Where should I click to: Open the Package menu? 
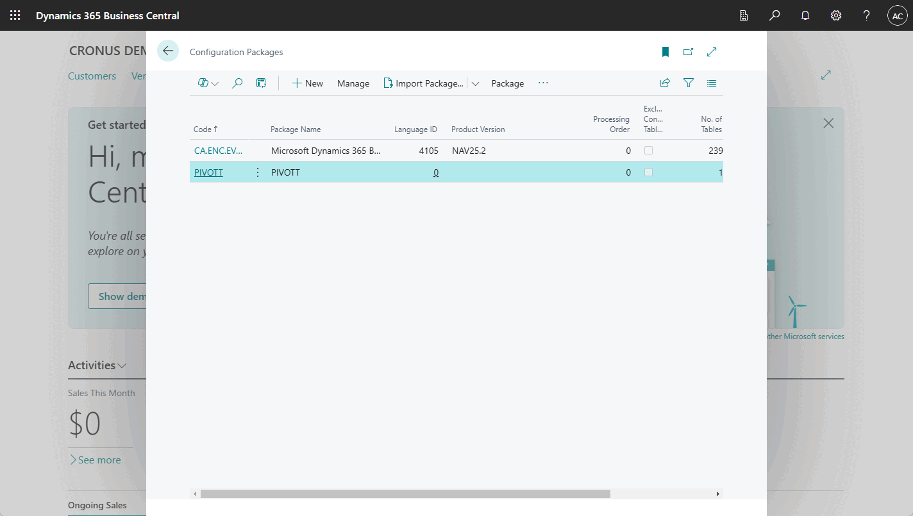(x=508, y=83)
